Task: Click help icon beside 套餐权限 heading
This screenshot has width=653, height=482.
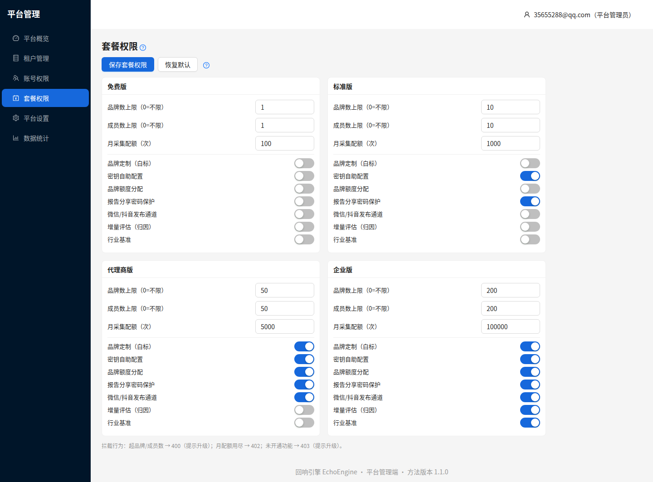Action: point(143,48)
